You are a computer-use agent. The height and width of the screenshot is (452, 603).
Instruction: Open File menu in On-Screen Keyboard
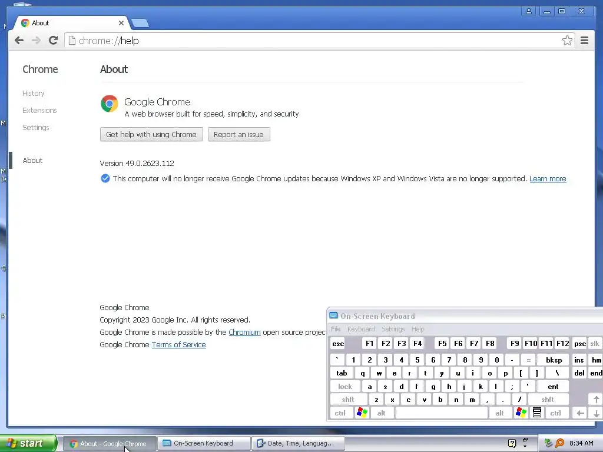(x=336, y=329)
